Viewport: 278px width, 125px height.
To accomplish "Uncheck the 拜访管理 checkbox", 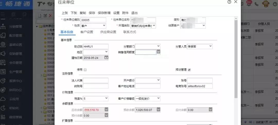I will click(189, 70).
